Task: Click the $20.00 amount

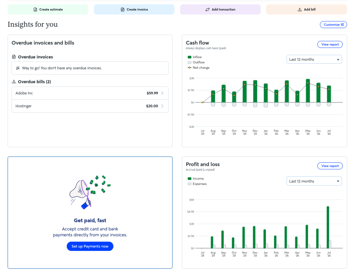Action: (152, 106)
